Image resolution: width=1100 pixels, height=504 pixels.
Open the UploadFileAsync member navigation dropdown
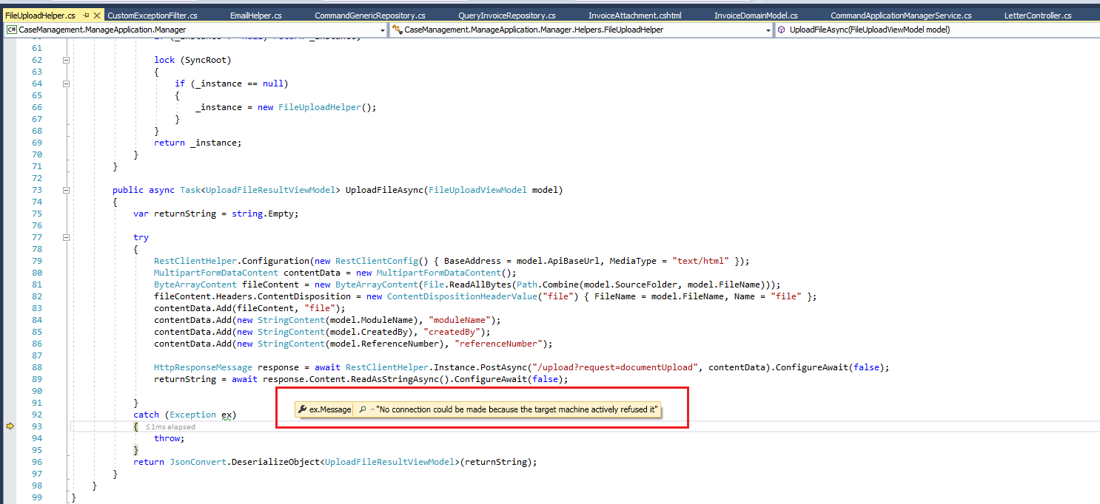[x=936, y=30]
